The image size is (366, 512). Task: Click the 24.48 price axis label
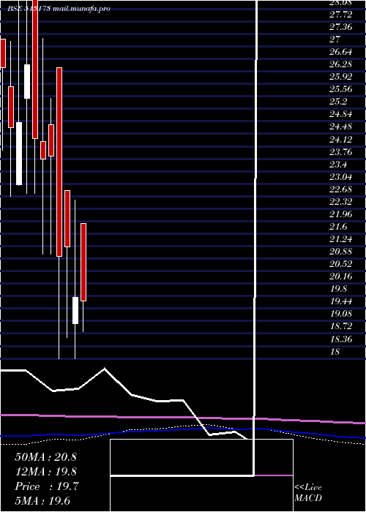coord(341,127)
